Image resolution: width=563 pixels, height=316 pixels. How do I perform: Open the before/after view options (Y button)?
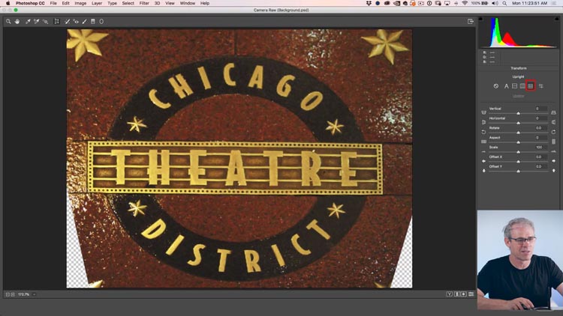tap(450, 294)
